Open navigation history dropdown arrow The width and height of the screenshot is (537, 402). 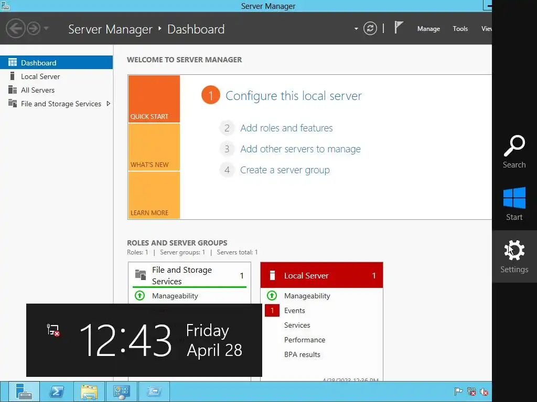(x=46, y=28)
